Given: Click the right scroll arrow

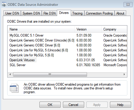Looking at the screenshot, I should (124, 74).
